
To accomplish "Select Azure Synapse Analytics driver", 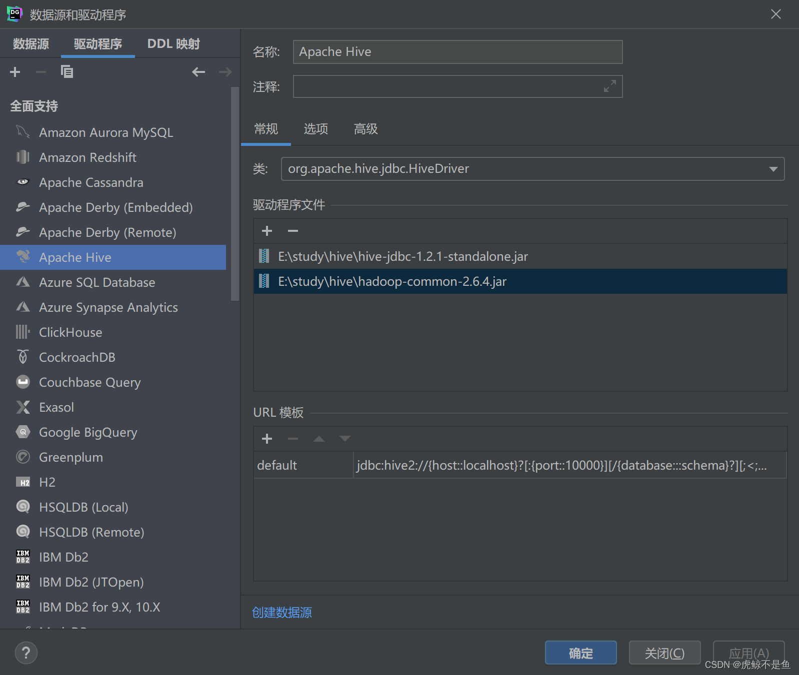I will click(113, 307).
